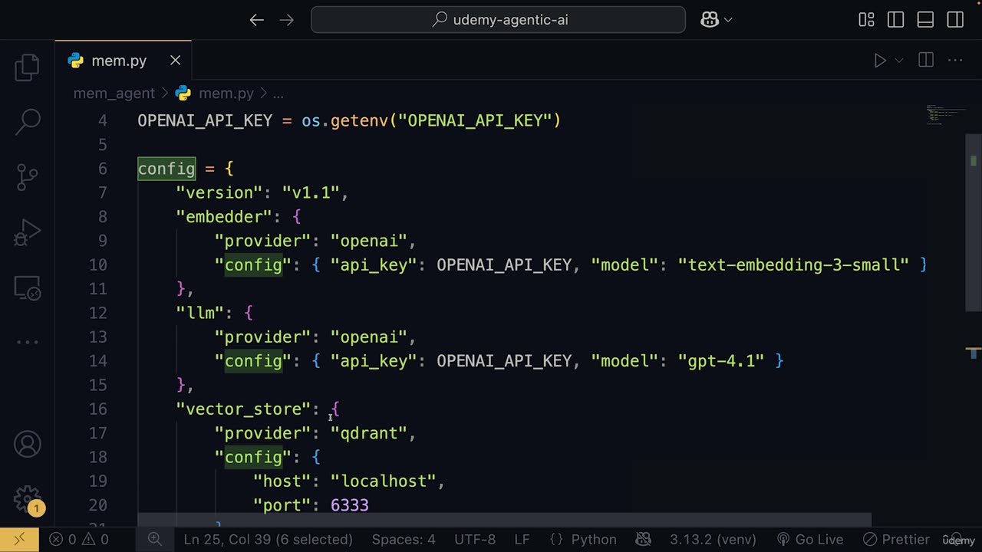Select the mem.py editor tab
This screenshot has height=552, width=982.
coord(123,61)
